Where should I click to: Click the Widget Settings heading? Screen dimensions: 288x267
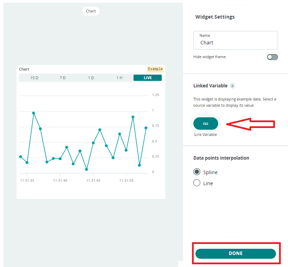215,17
